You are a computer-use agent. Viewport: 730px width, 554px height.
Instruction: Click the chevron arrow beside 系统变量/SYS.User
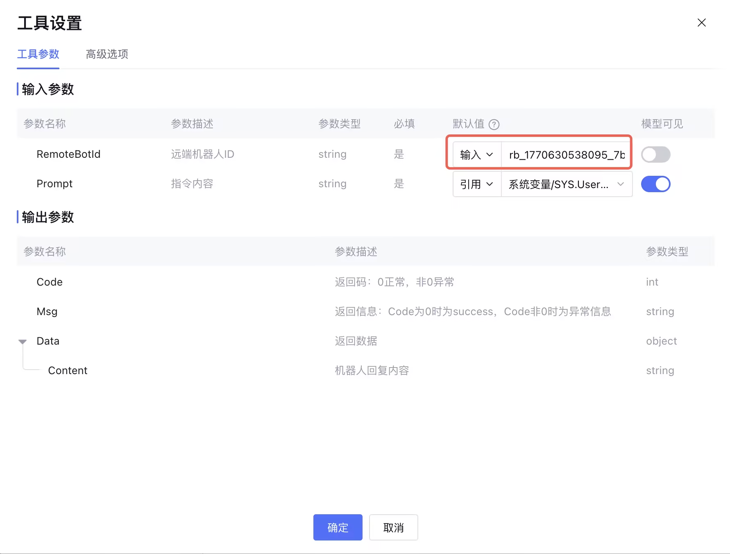621,184
